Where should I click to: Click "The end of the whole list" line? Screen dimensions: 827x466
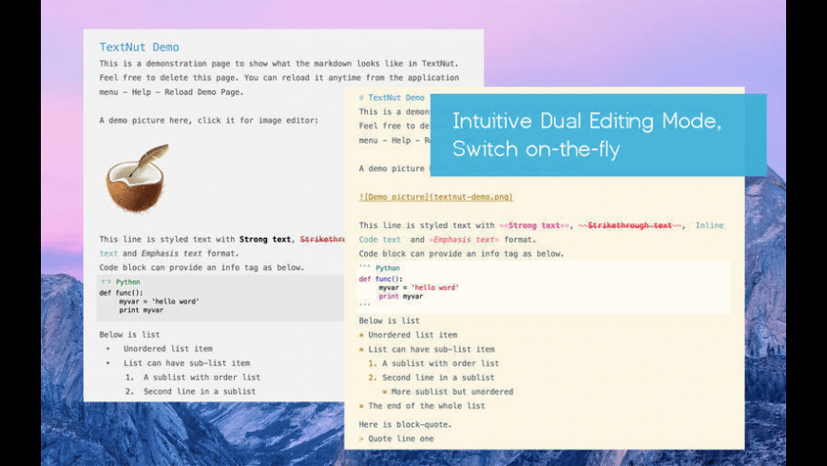point(427,406)
